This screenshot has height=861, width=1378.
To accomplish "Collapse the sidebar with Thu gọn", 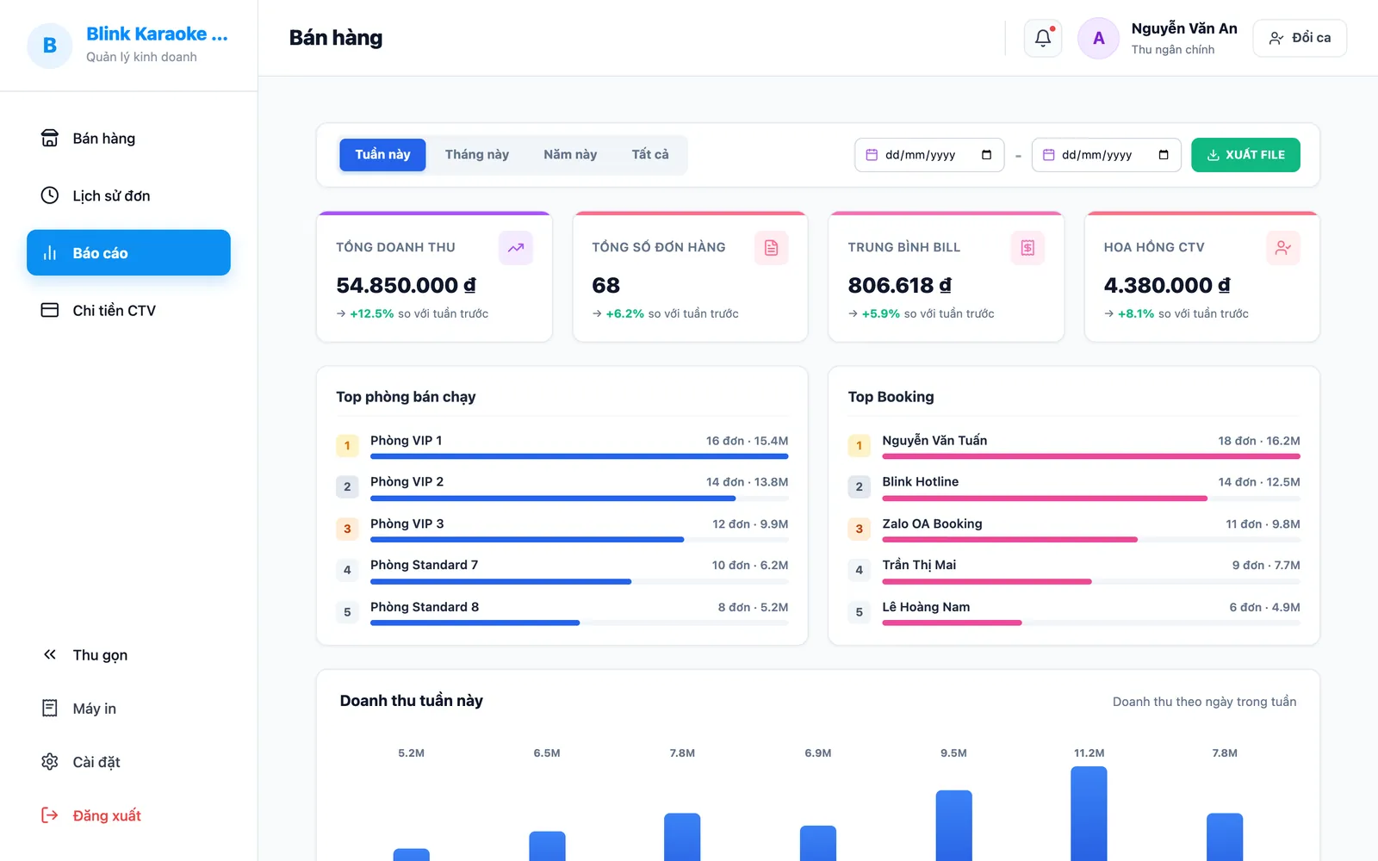I will pos(128,655).
